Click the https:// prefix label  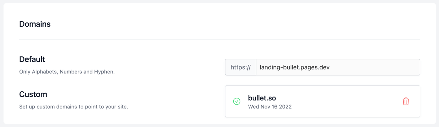coord(240,67)
